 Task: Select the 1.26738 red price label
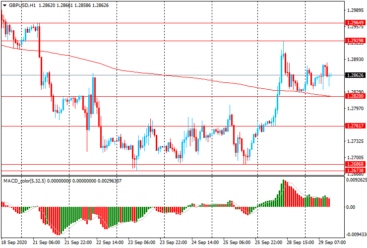(356, 170)
